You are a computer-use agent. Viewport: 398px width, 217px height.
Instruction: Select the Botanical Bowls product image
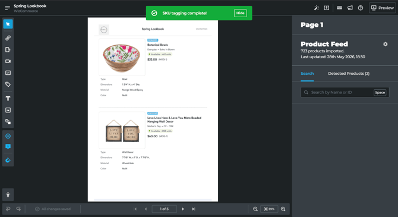pyautogui.click(x=122, y=58)
